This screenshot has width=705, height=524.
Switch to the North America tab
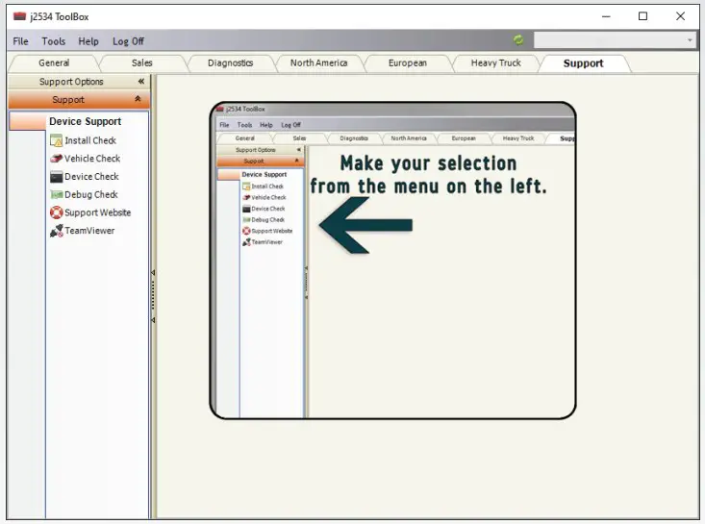point(318,62)
